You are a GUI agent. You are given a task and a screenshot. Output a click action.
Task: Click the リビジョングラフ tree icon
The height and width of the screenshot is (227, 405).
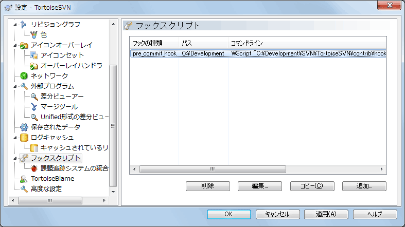(x=24, y=25)
